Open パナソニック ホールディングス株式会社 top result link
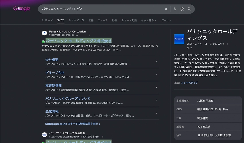 pos(78,41)
